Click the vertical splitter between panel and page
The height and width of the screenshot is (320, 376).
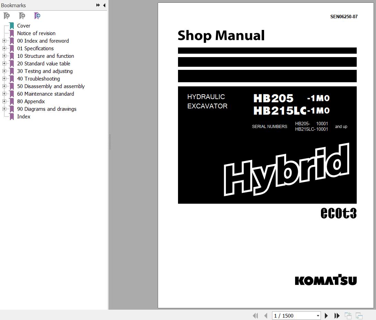[109, 142]
